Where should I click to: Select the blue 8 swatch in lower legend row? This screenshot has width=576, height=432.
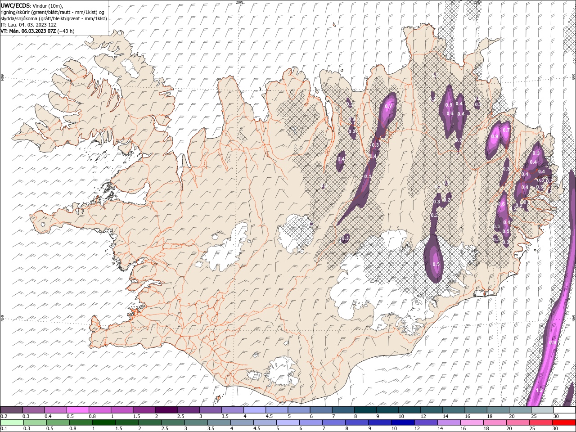click(x=357, y=422)
